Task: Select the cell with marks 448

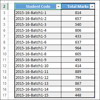Action: pyautogui.click(x=78, y=95)
